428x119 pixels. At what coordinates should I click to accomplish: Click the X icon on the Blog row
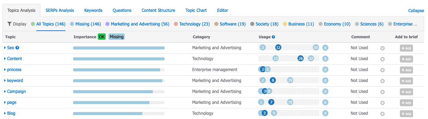pos(382,114)
